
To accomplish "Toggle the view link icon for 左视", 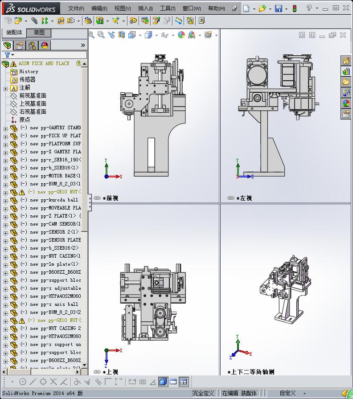I will [x=231, y=198].
